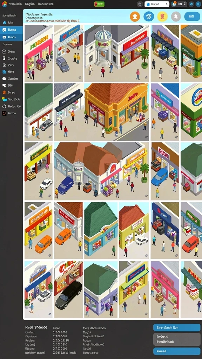Screen dimensions: 202x359
Task: Click the last blue round icon in the top bar
Action: [198, 4]
